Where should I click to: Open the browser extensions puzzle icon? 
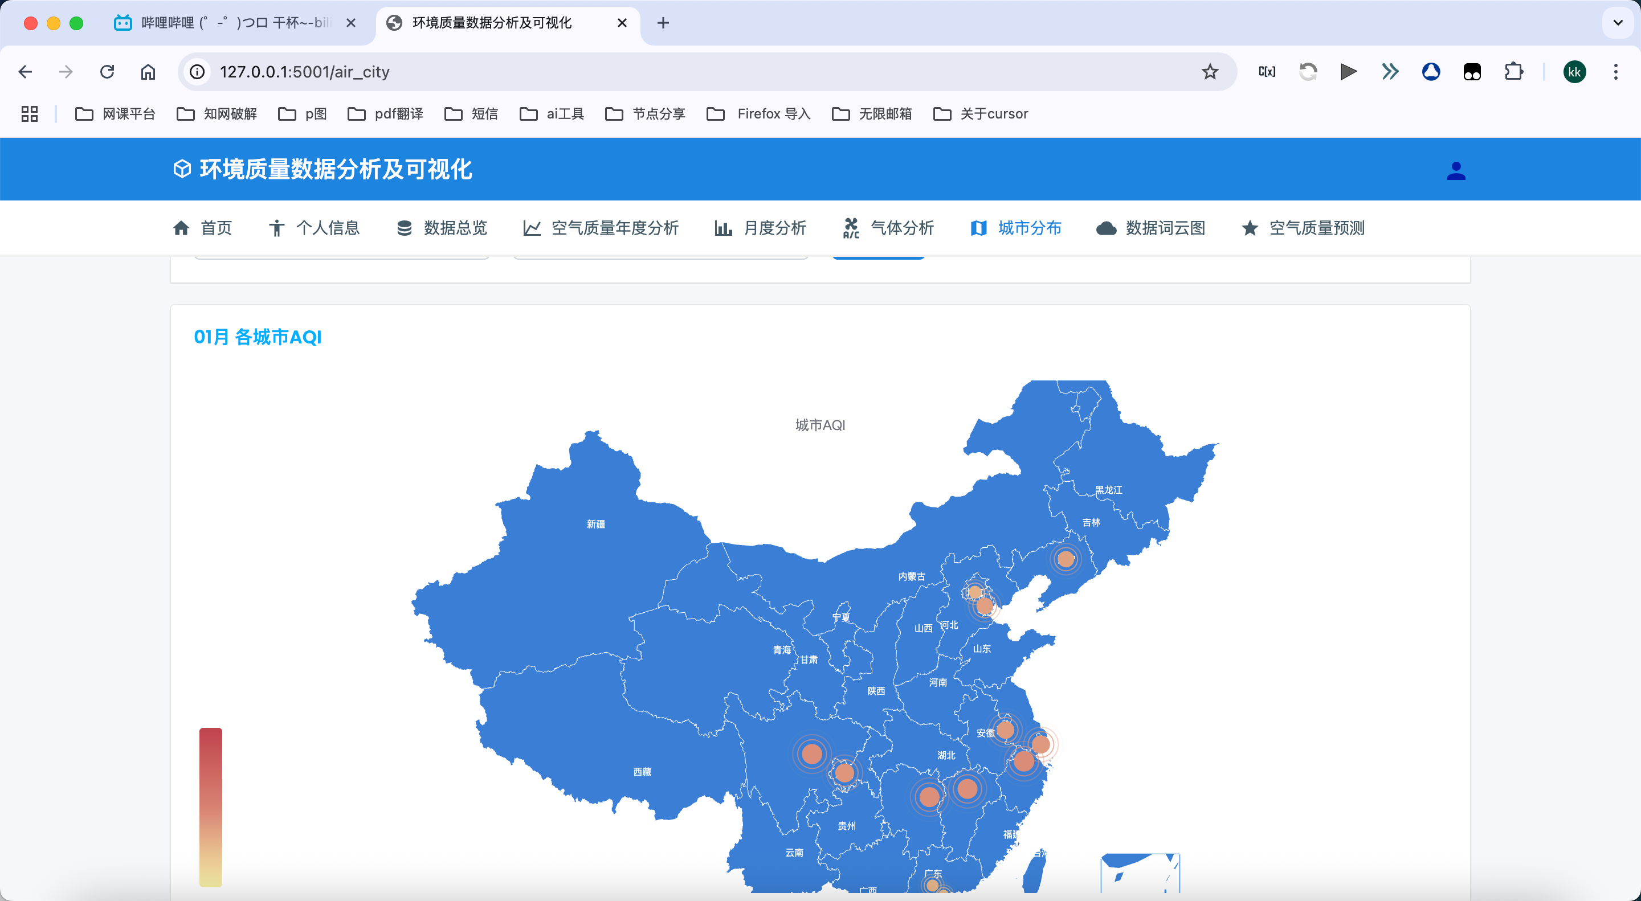[x=1513, y=72]
